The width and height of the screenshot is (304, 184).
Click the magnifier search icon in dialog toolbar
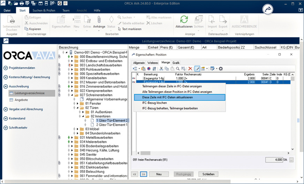click(x=178, y=69)
